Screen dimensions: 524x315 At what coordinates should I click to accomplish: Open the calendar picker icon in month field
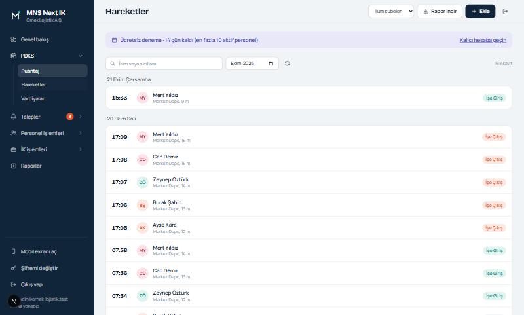(x=271, y=64)
